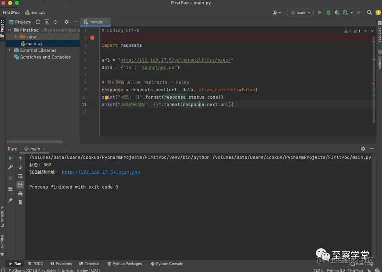Toggle scroll to end in console
This screenshot has width=382, height=272.
coord(20,185)
